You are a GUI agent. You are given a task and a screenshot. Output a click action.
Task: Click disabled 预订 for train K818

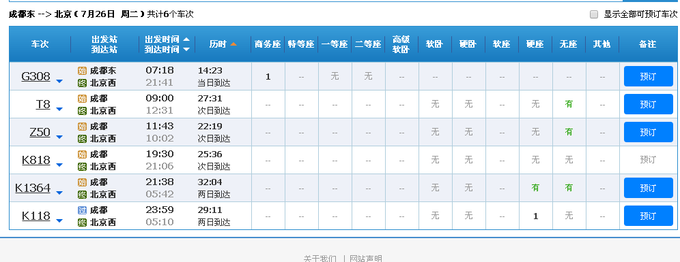point(648,160)
